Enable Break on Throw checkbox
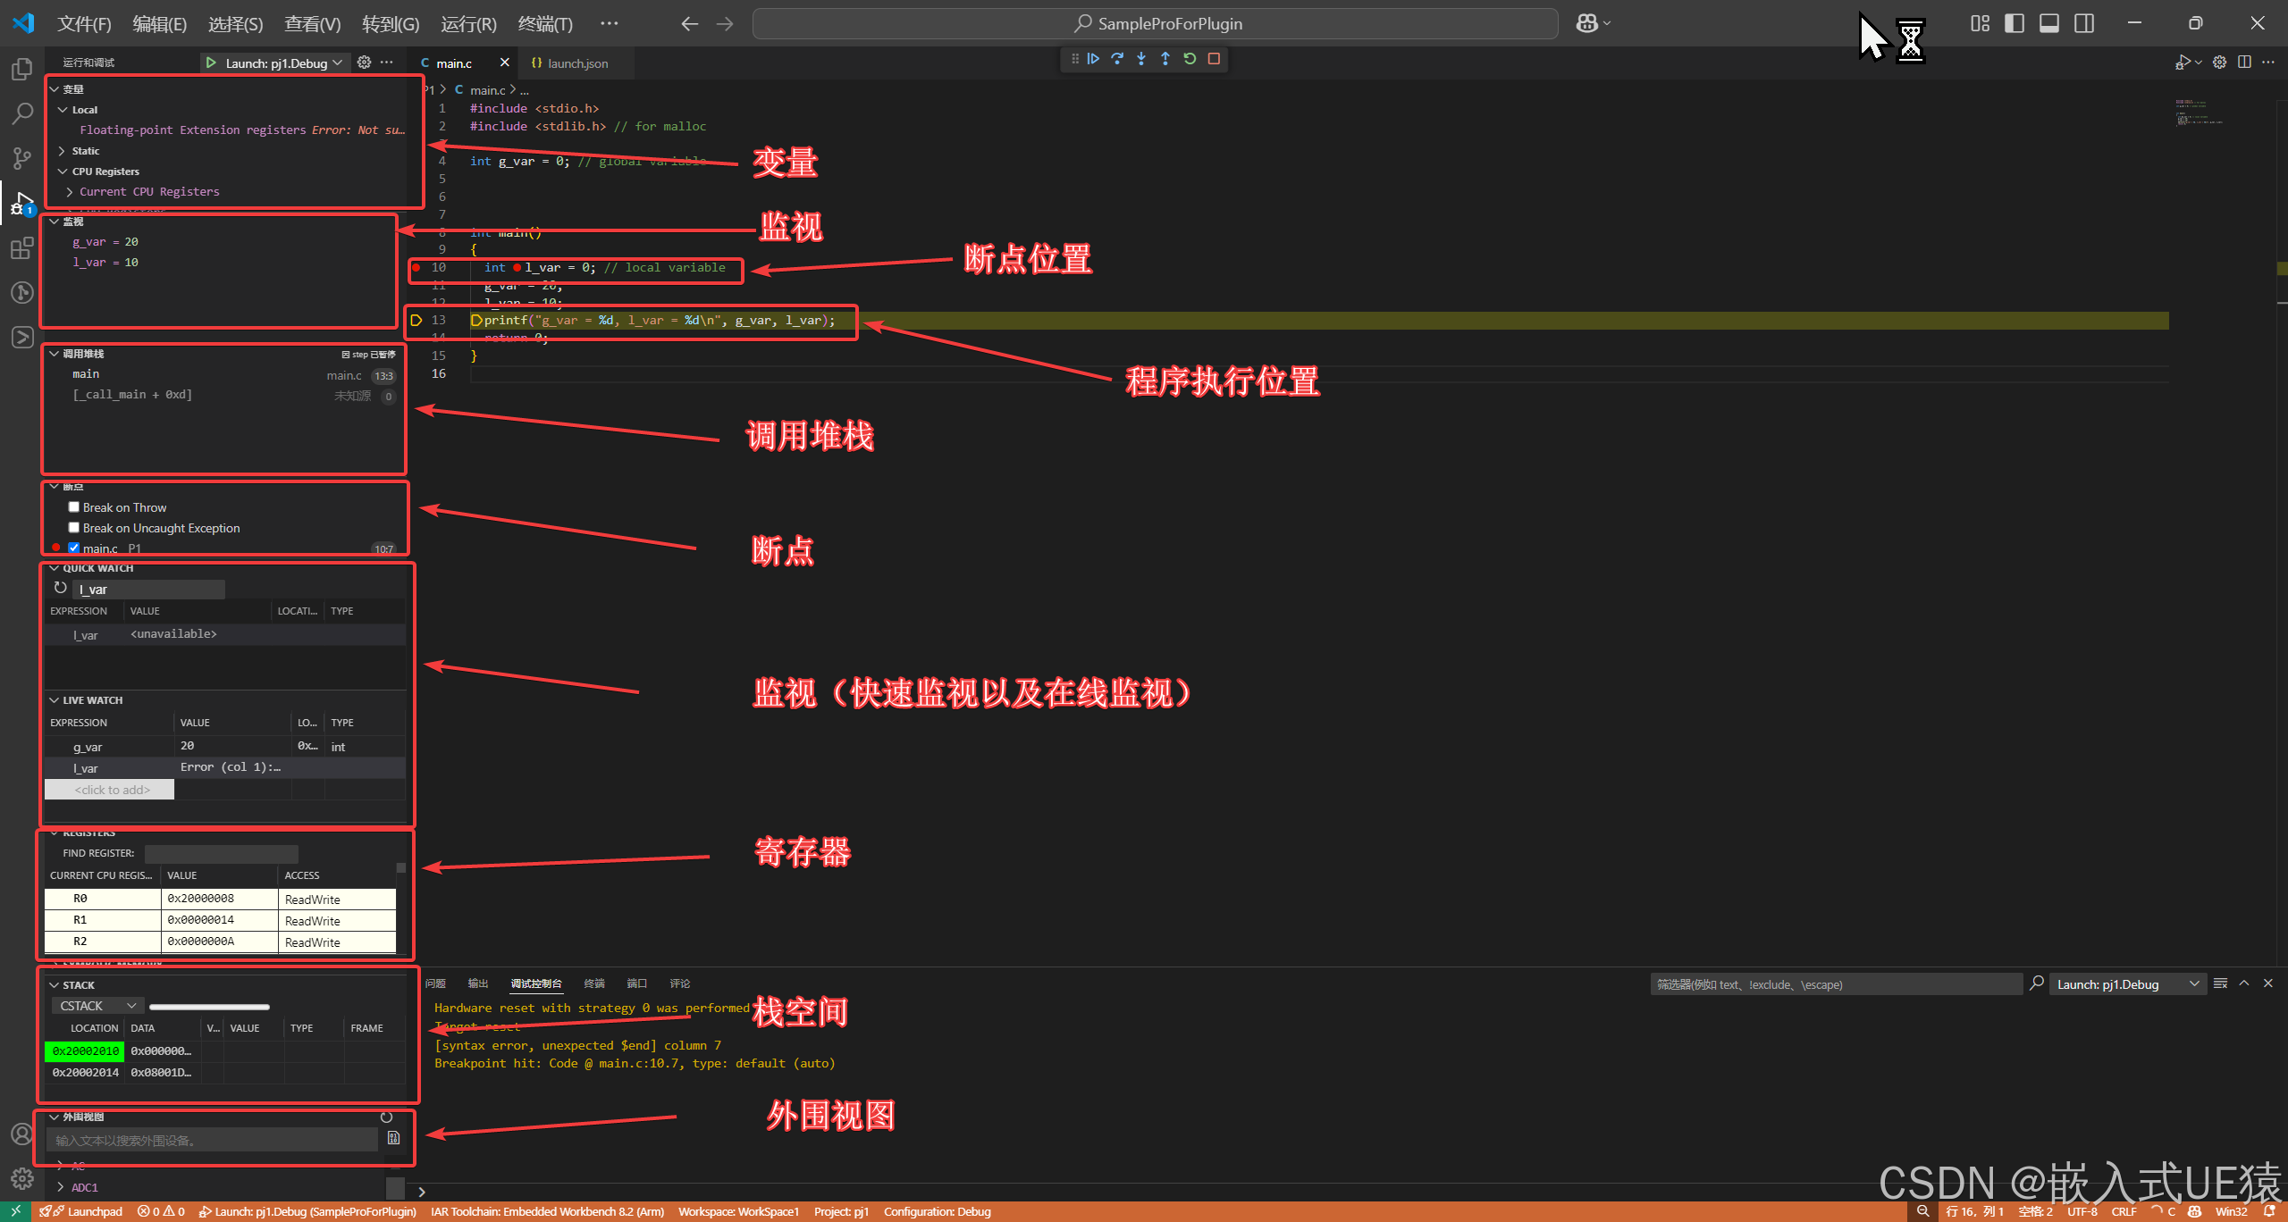This screenshot has width=2288, height=1222. (74, 507)
